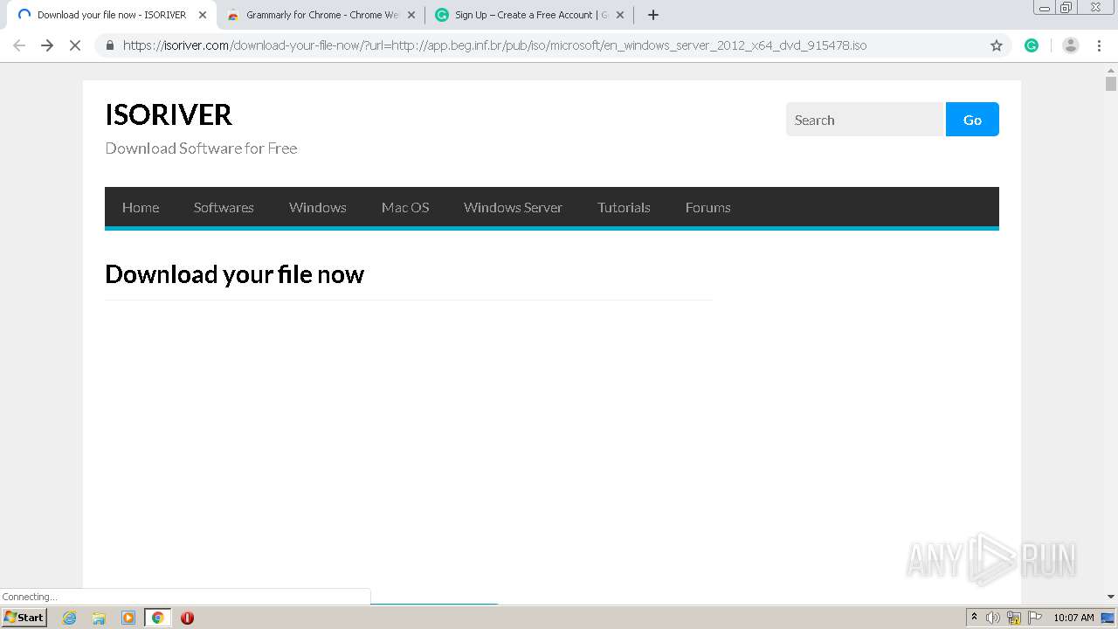Image resolution: width=1118 pixels, height=629 pixels.
Task: Launch Internet Explorer from taskbar
Action: pos(69,618)
